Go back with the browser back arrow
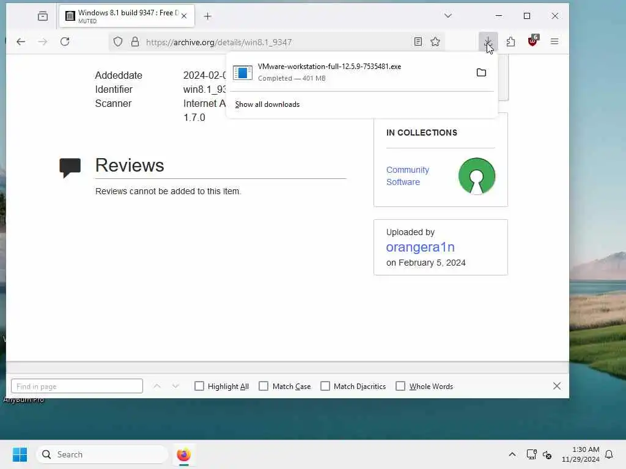Viewport: 626px width, 469px height. pyautogui.click(x=21, y=42)
